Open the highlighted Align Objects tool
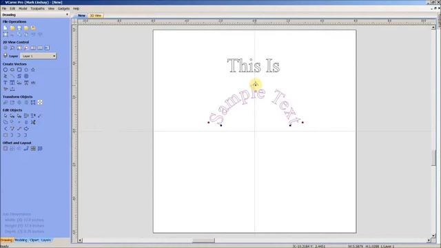The image size is (441, 248). pos(40,103)
